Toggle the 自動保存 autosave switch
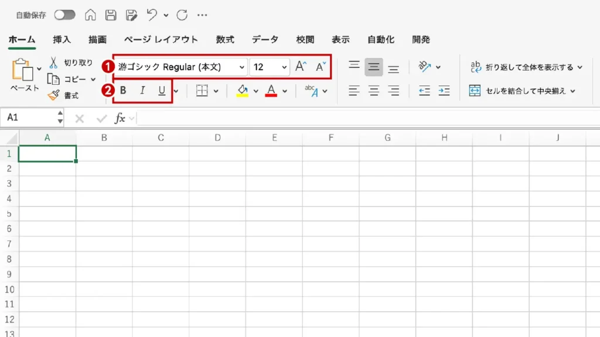 point(64,15)
